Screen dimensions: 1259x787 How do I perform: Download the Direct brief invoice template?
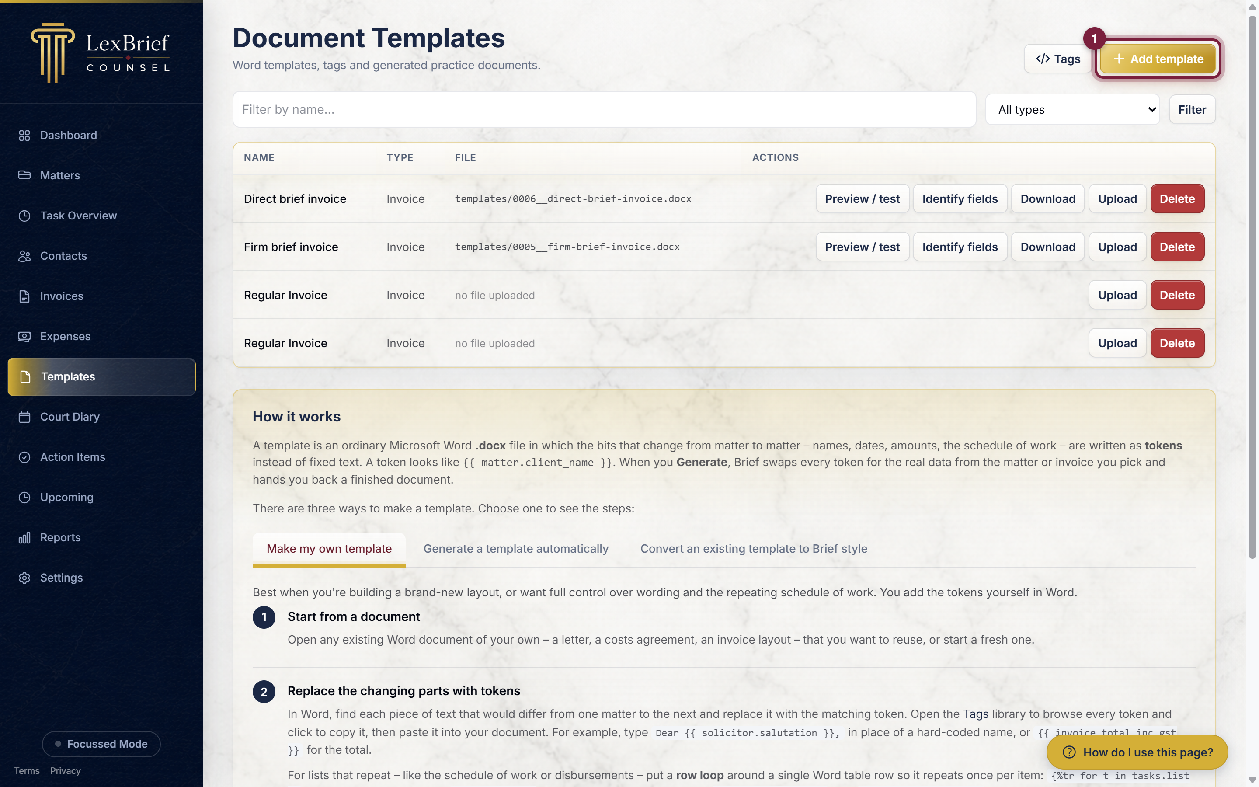point(1048,199)
